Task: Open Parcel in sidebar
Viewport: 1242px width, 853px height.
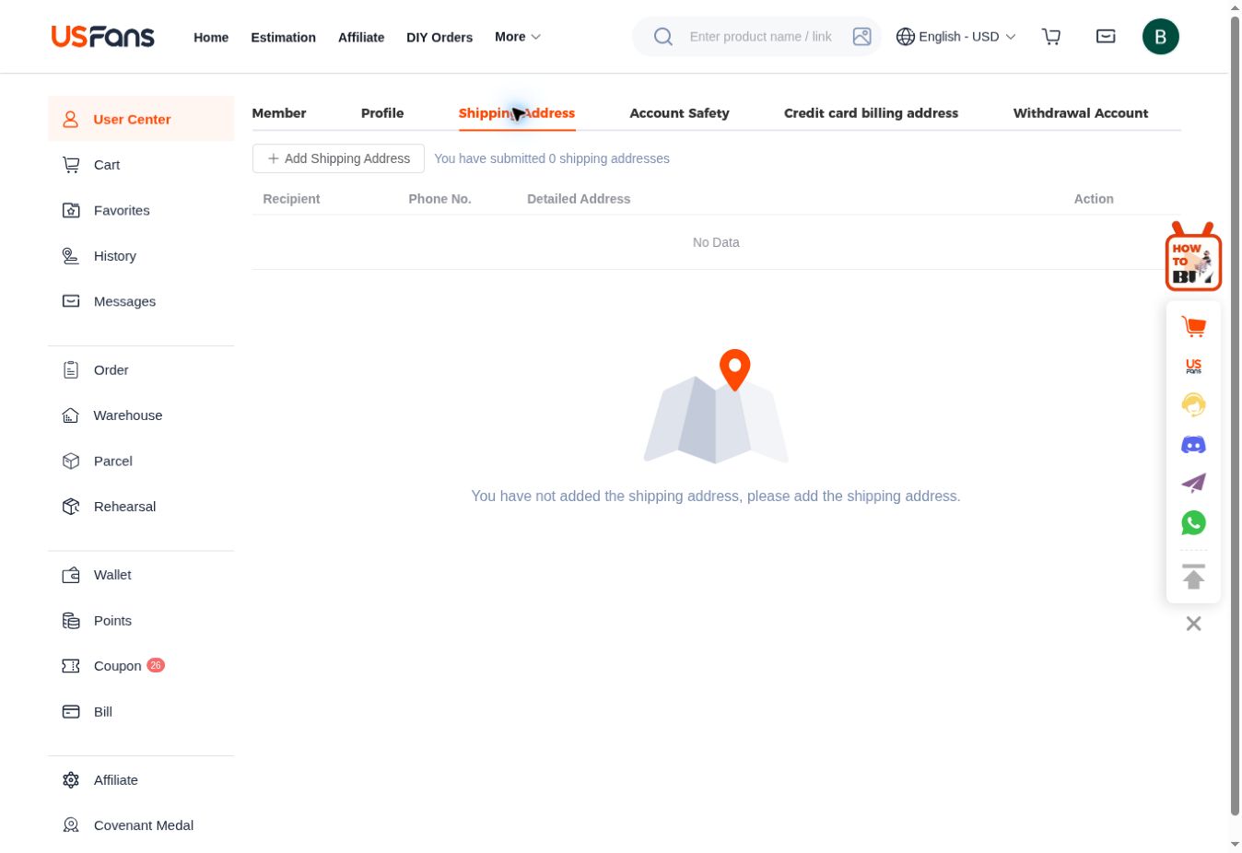Action: 141,461
